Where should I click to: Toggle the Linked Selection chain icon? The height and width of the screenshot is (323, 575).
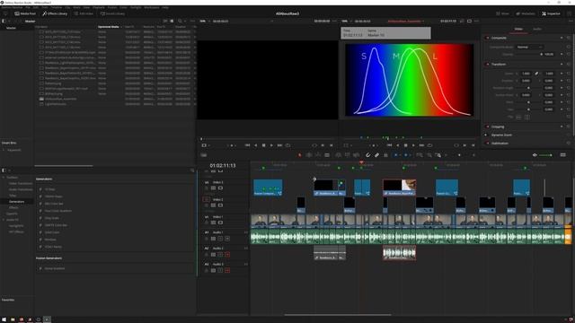click(x=376, y=155)
